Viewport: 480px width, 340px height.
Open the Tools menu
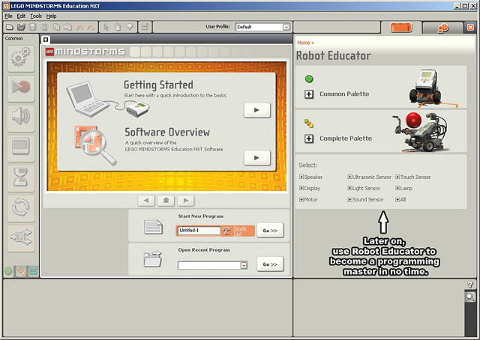tap(36, 16)
